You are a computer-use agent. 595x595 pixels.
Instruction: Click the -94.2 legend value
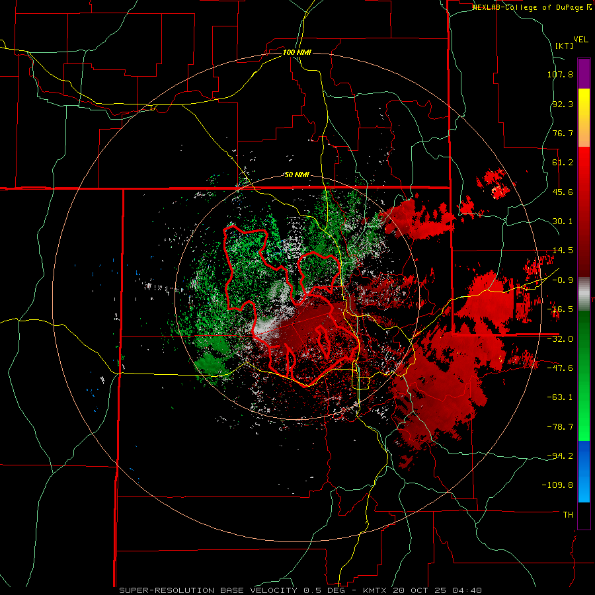560,456
